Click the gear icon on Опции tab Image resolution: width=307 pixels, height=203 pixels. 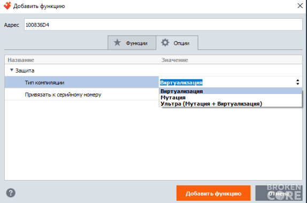[165, 42]
